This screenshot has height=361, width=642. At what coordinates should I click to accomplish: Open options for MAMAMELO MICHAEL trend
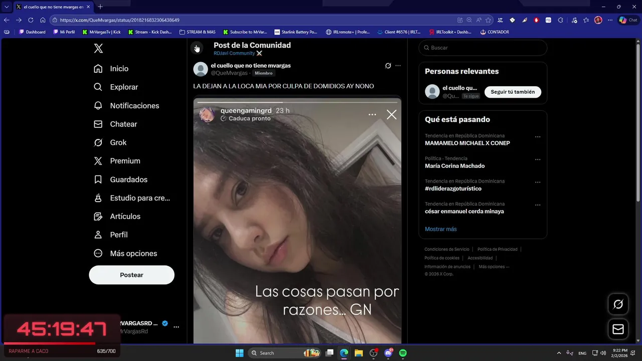pyautogui.click(x=538, y=137)
